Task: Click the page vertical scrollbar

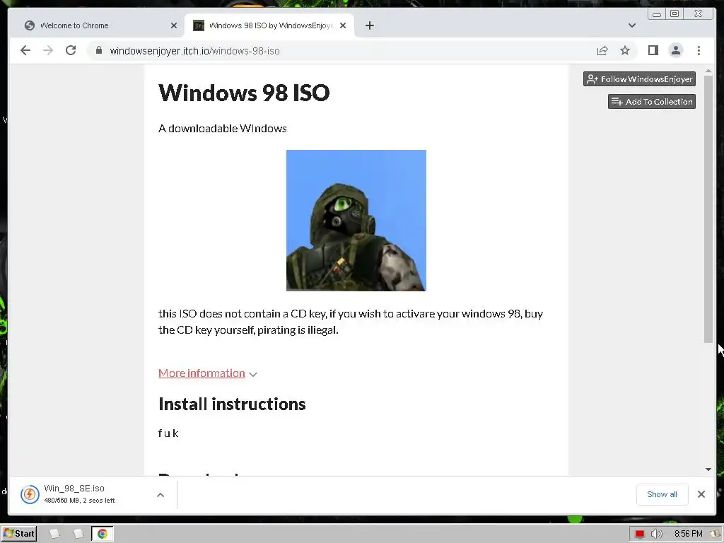Action: click(708, 209)
